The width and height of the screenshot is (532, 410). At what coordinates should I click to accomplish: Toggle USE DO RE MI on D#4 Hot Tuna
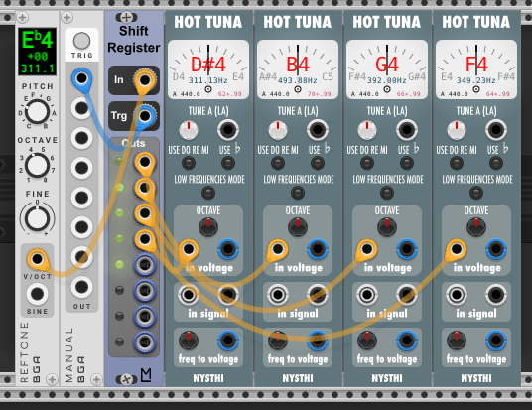point(189,163)
